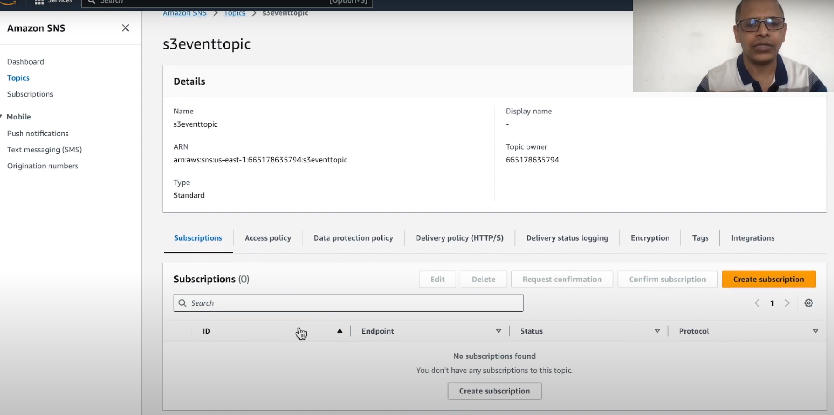Click the Standard type value
The image size is (834, 415).
pyautogui.click(x=189, y=195)
